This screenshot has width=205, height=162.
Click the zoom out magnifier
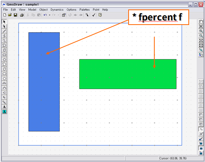point(201,36)
